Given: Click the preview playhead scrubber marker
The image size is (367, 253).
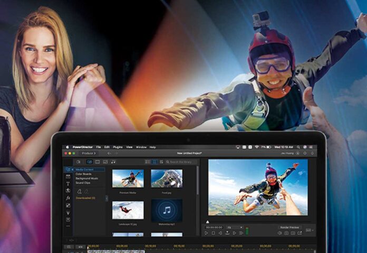Looking at the screenshot, I should click(207, 222).
